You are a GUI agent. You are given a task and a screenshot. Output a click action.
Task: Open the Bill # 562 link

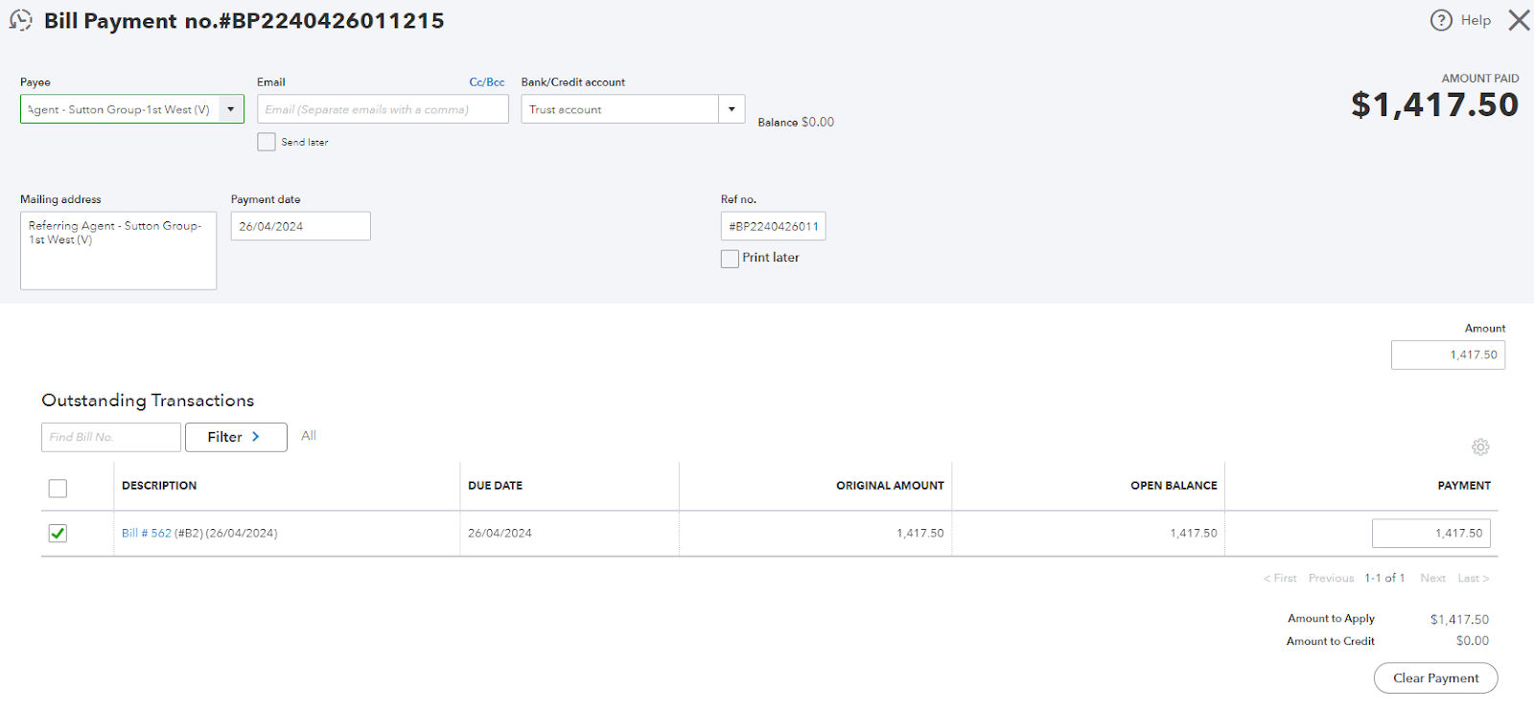tap(147, 534)
